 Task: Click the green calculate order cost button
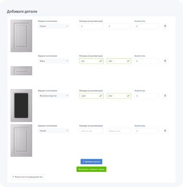[x=91, y=169]
